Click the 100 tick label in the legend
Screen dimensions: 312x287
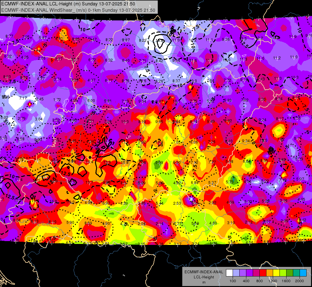(233, 281)
